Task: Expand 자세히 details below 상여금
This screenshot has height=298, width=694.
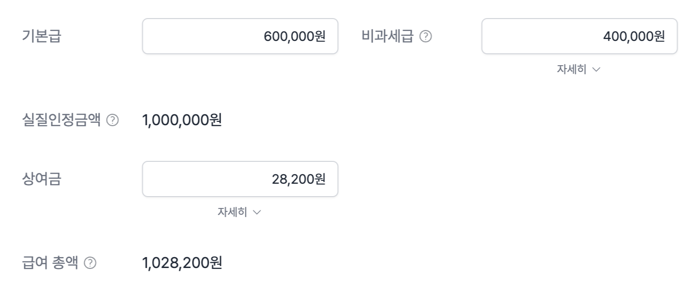Action: (x=233, y=212)
